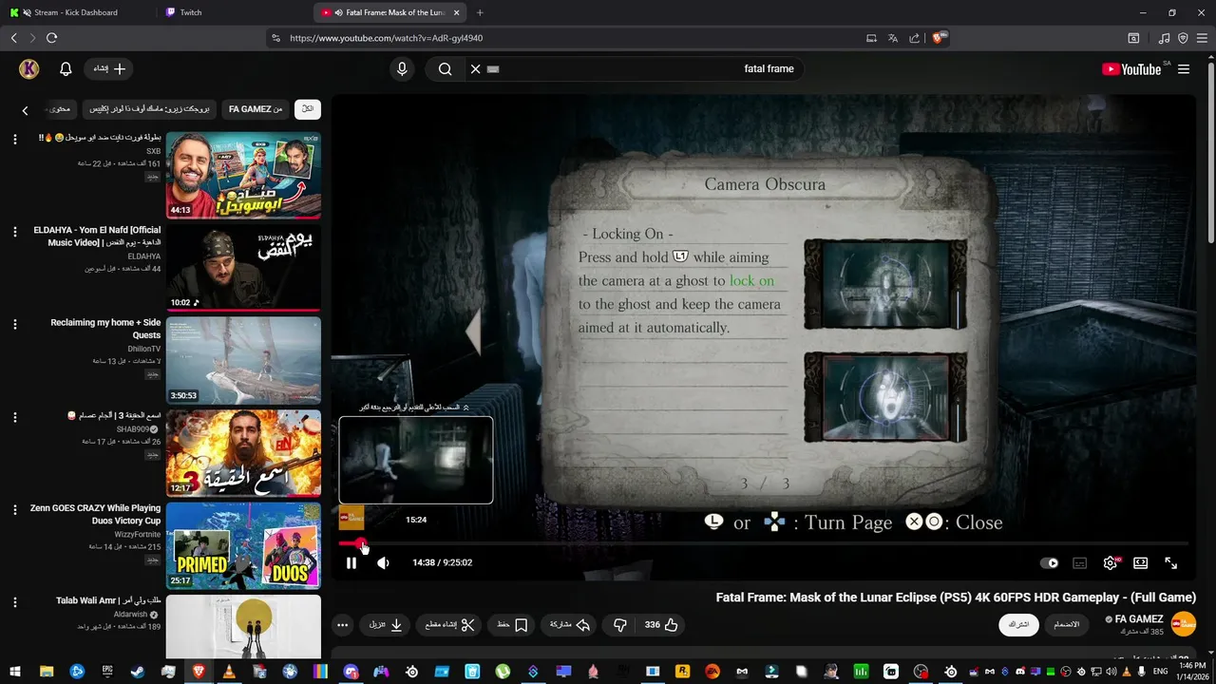
Task: Enter fullscreen mode
Action: pos(1171,562)
